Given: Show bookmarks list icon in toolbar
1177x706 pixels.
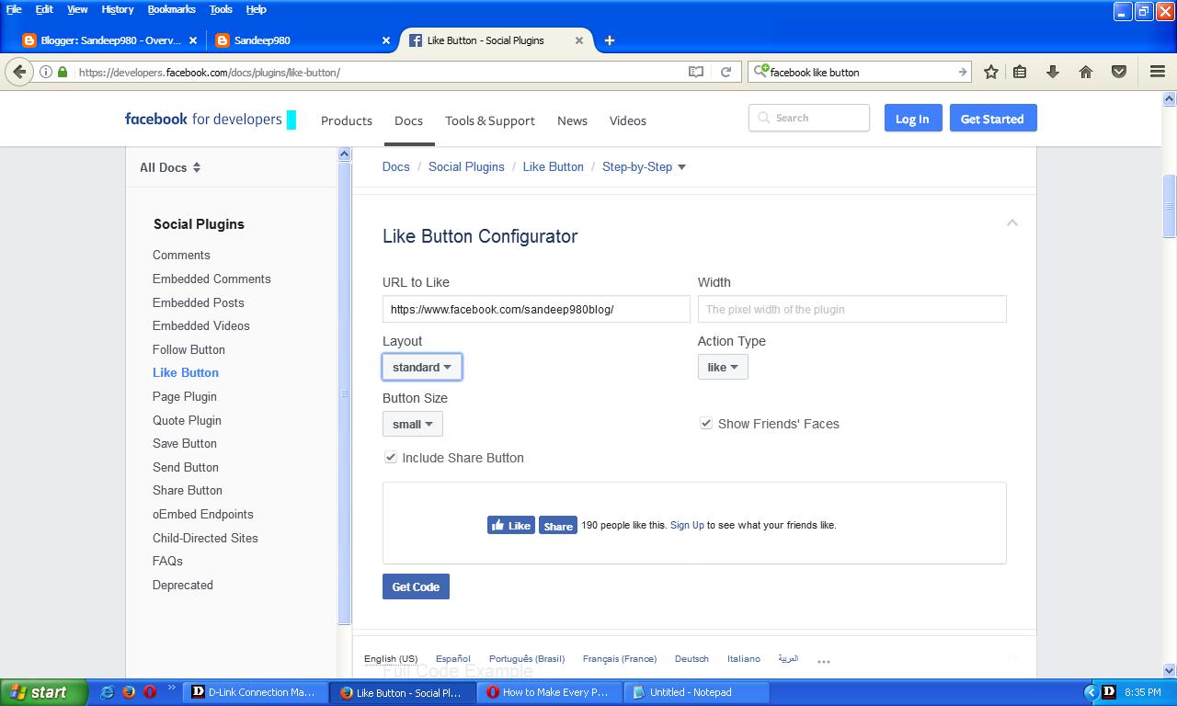Looking at the screenshot, I should [x=1020, y=72].
